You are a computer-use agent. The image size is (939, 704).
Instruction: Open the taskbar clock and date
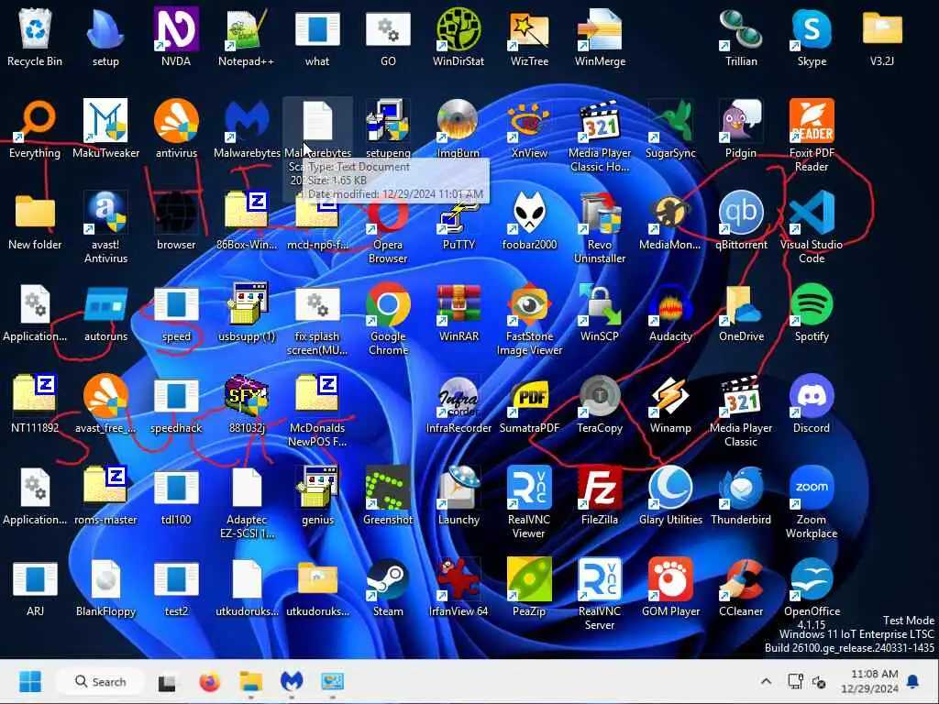(x=869, y=681)
